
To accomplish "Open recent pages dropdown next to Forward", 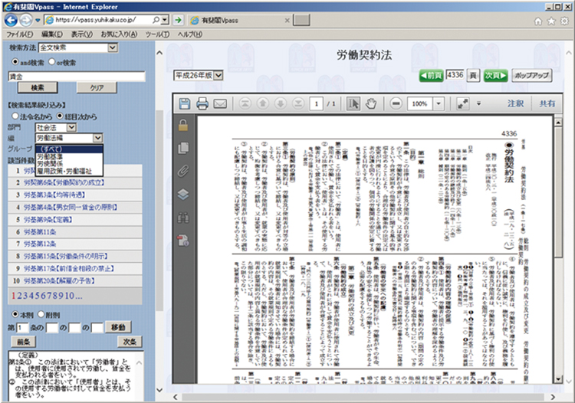I will [38, 21].
